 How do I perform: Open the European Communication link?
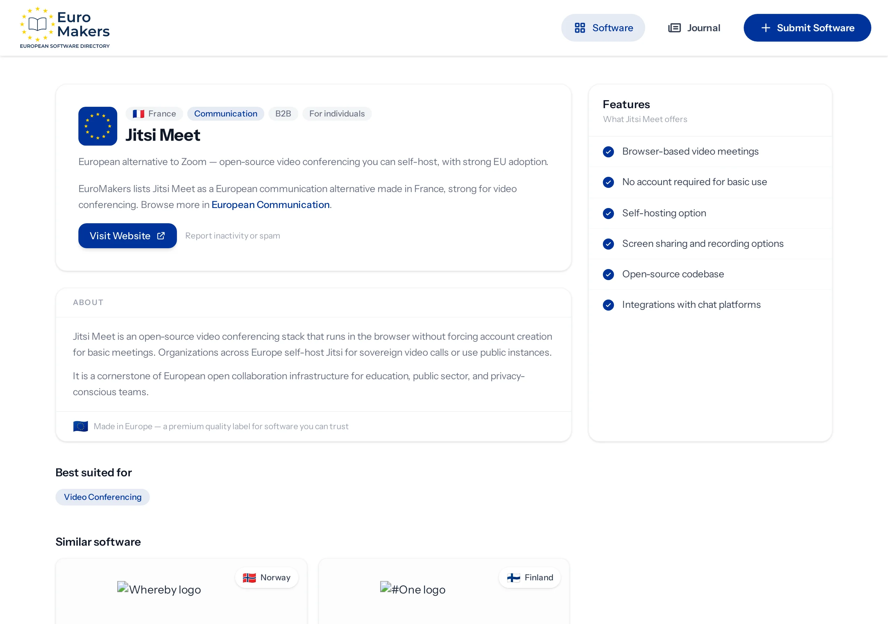click(270, 205)
